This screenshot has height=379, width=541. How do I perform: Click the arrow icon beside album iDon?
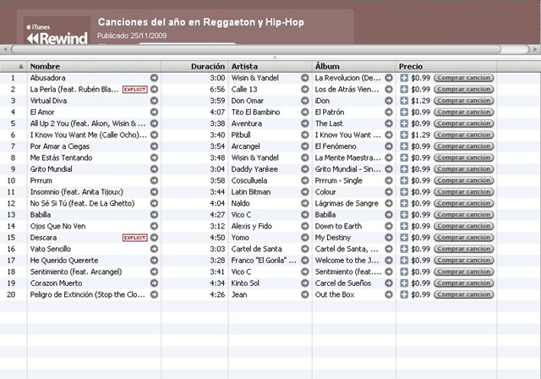tap(389, 101)
